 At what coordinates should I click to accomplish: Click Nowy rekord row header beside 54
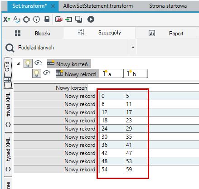click(x=55, y=170)
